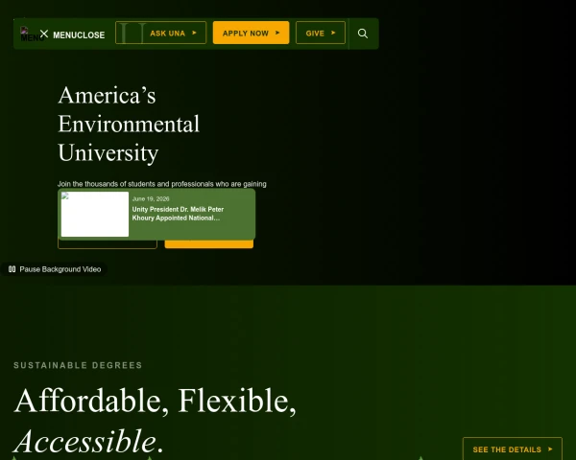This screenshot has width=576, height=460.
Task: Click the Sustainable Degrees label
Action: coord(78,365)
